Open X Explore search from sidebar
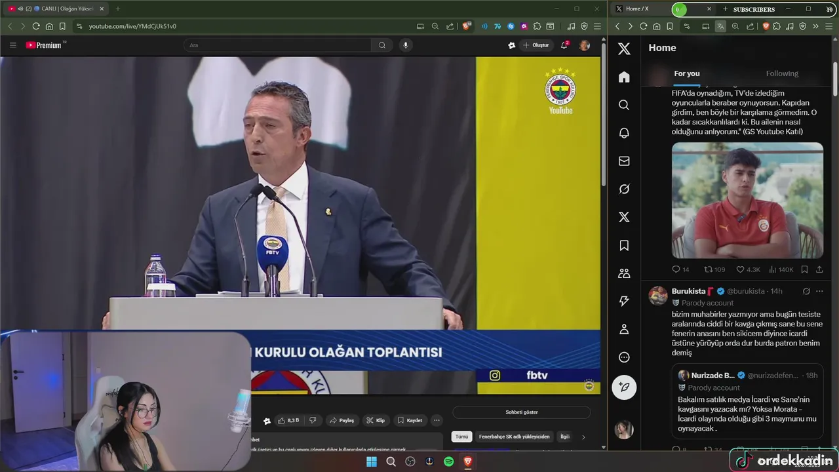Screen dimensions: 839x472 (x=624, y=105)
